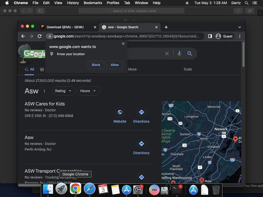Open Finder from the Dock
Image resolution: width=263 pixels, height=197 pixels.
tap(48, 189)
